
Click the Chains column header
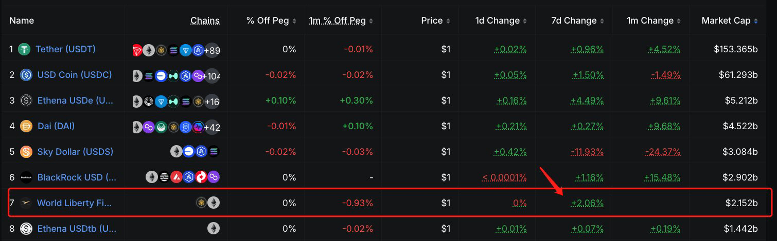click(205, 21)
